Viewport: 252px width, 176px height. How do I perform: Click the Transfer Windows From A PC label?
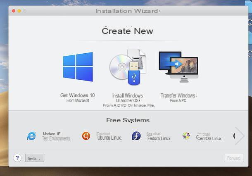(x=178, y=98)
